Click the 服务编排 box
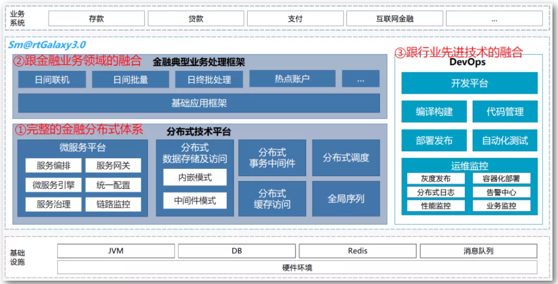 pyautogui.click(x=53, y=166)
